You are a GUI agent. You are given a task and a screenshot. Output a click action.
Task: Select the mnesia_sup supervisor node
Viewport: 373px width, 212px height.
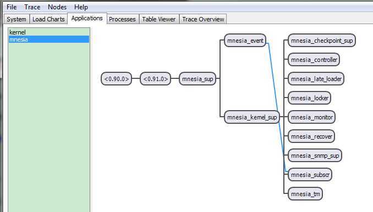click(x=198, y=79)
